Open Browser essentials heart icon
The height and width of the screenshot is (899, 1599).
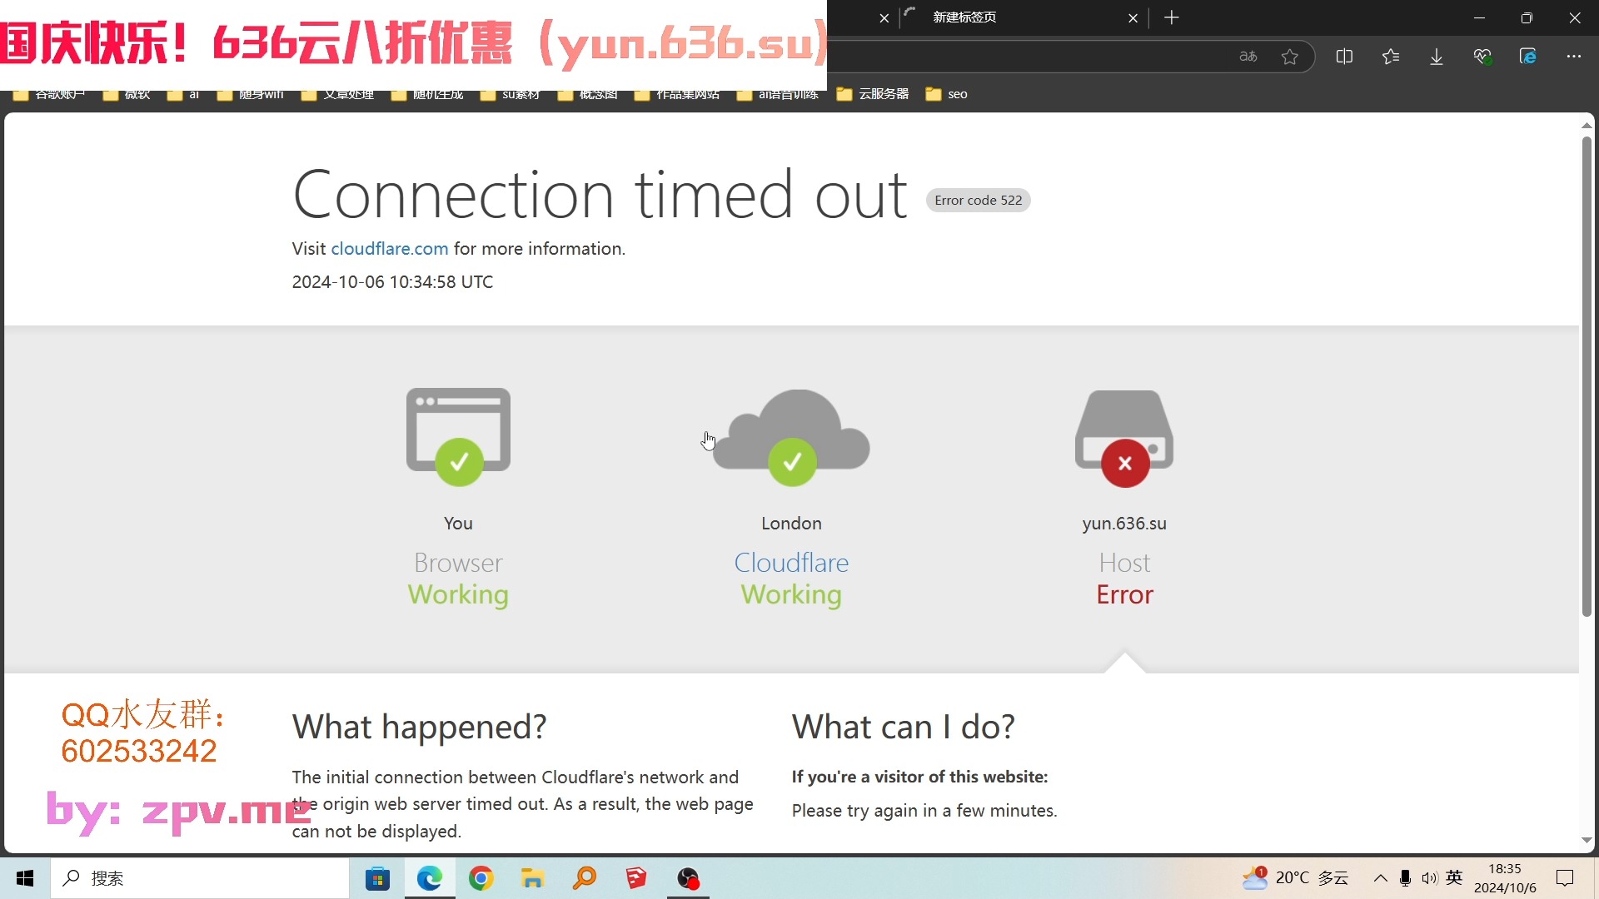click(1482, 57)
